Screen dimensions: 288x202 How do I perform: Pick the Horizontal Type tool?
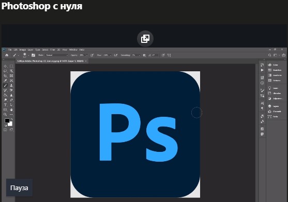5,105
